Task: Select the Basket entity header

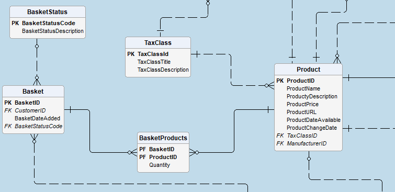Action: (33, 92)
